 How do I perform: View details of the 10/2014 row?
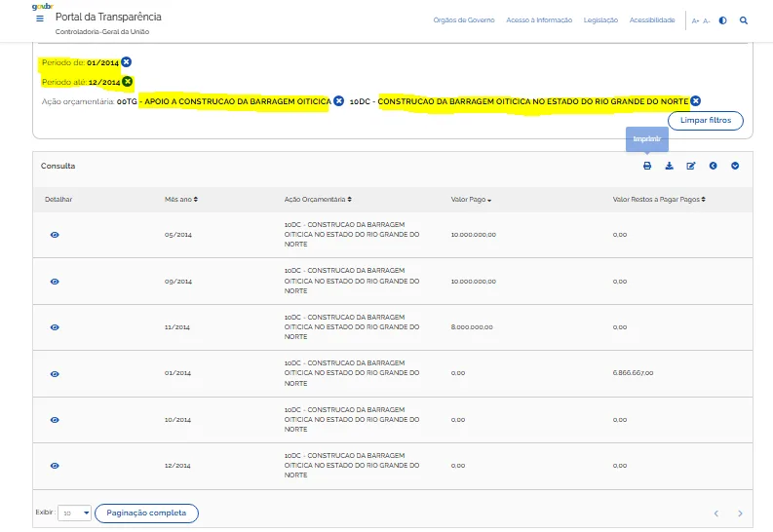click(x=55, y=420)
